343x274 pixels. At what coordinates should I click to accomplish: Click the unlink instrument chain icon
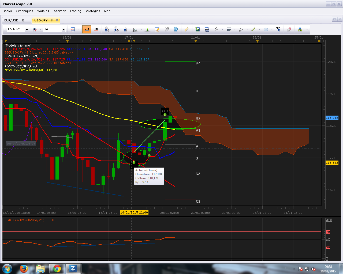[x=35, y=29]
